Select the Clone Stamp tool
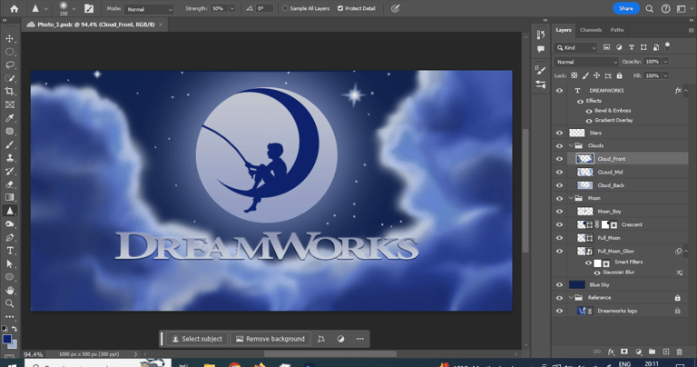 [x=9, y=158]
